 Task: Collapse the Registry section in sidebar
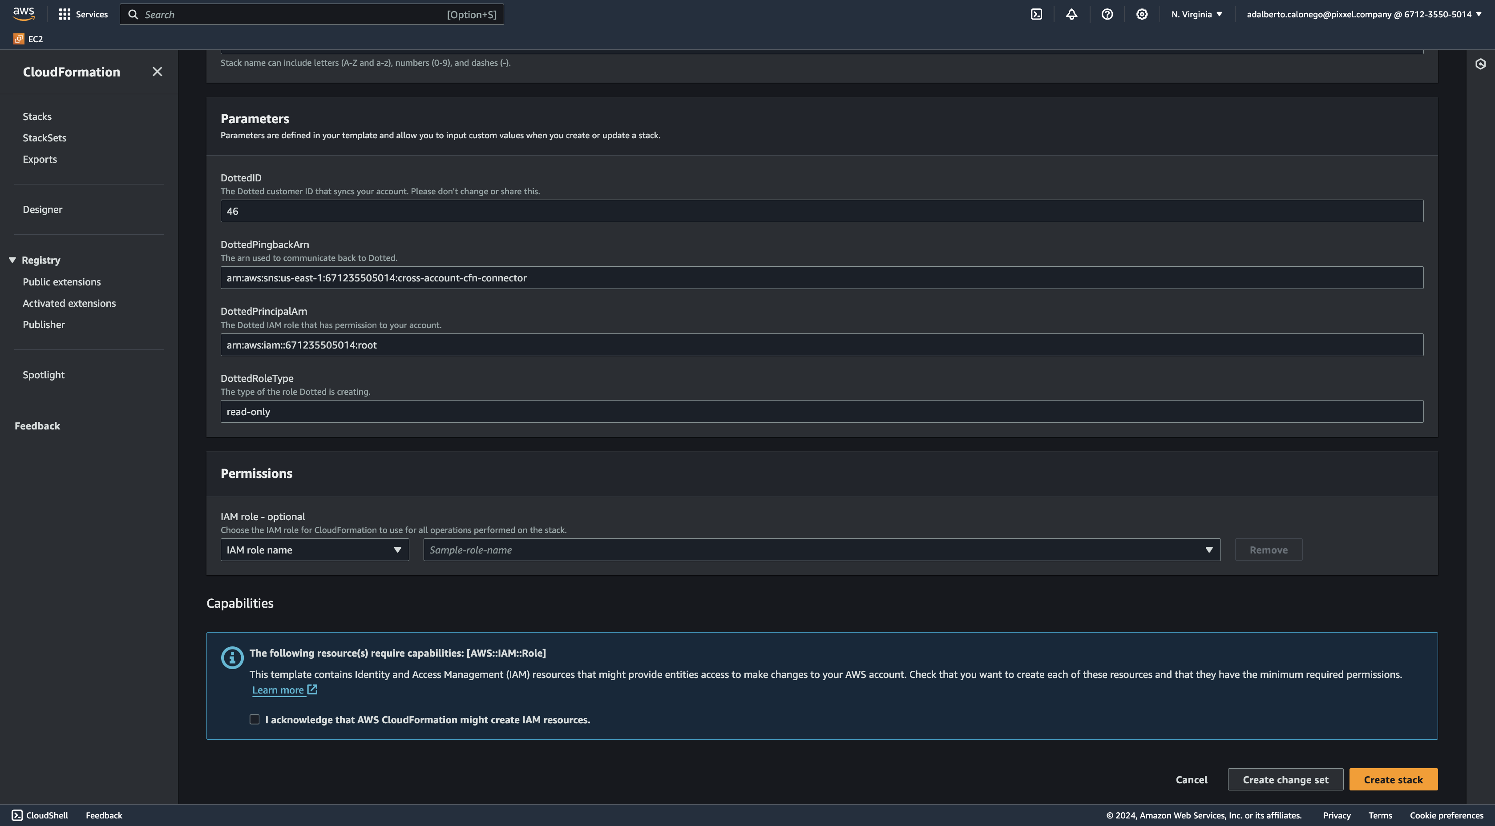pyautogui.click(x=12, y=260)
